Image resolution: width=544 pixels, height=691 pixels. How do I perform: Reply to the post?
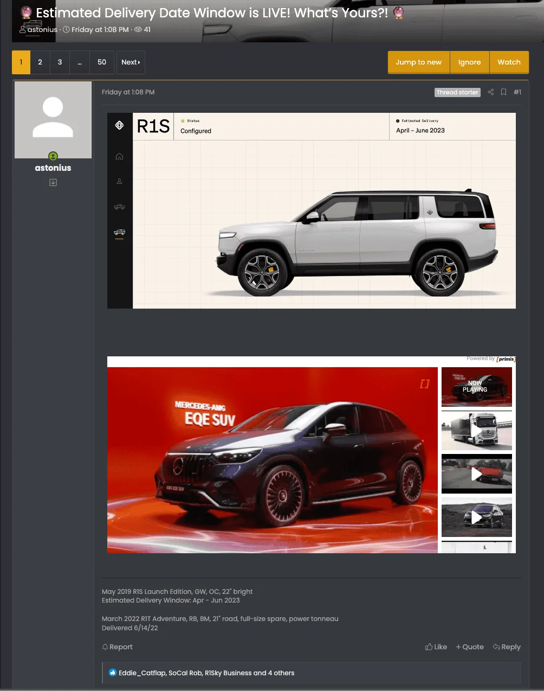[507, 647]
